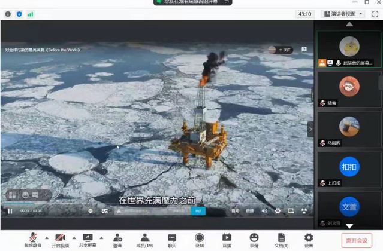This screenshot has width=383, height=251.
Task: Toggle picture-in-picture in the video player
Action: (x=291, y=211)
